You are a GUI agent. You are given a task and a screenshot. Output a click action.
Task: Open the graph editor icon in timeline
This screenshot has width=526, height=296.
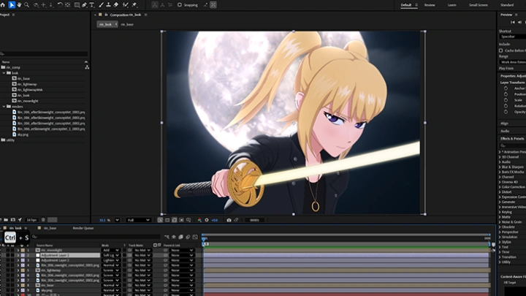pos(195,237)
